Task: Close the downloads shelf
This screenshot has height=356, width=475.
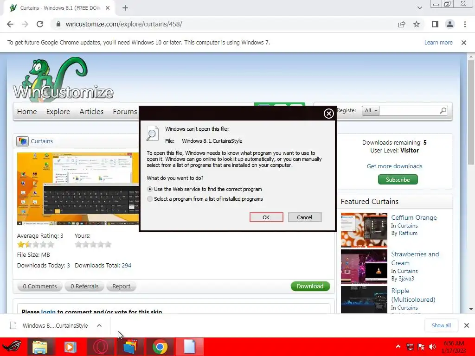Action: point(467,325)
